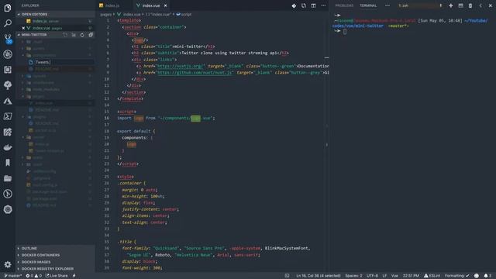Open the Manage gear icon
The height and width of the screenshot is (279, 496).
(x=8, y=264)
